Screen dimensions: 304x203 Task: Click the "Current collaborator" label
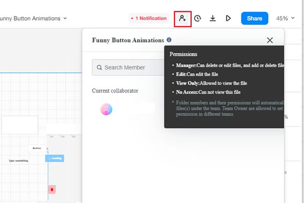click(115, 90)
